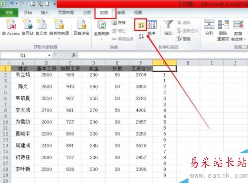Click into the formula bar

coord(163,56)
